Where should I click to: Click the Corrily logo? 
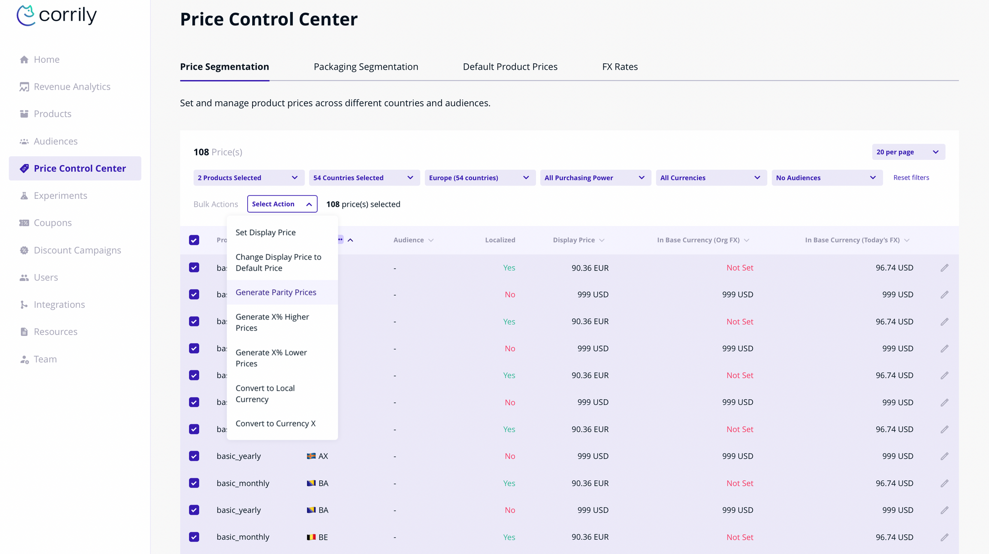57,15
